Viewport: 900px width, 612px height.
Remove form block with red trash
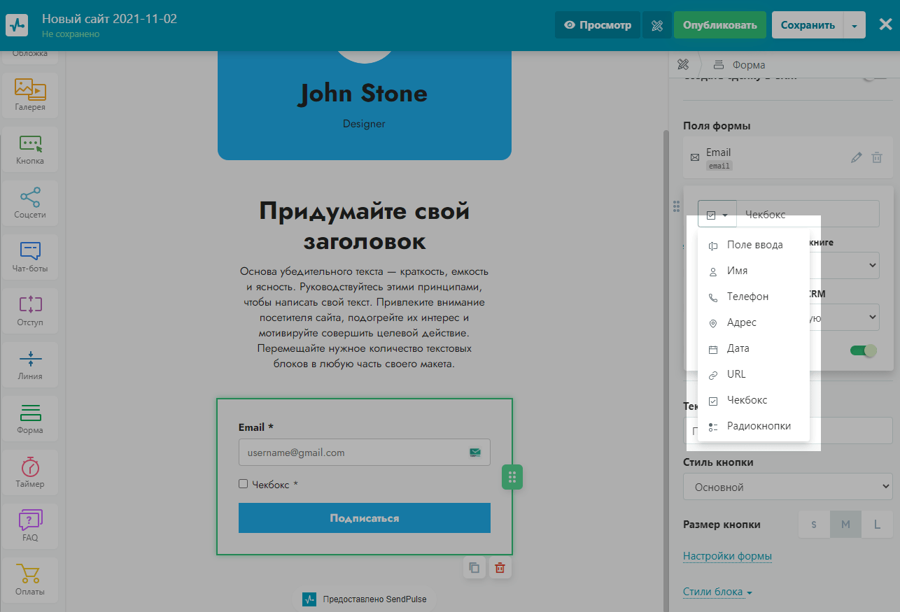tap(500, 567)
